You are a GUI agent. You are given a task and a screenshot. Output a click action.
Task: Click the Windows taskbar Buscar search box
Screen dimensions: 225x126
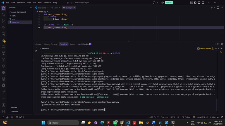[63, 123]
